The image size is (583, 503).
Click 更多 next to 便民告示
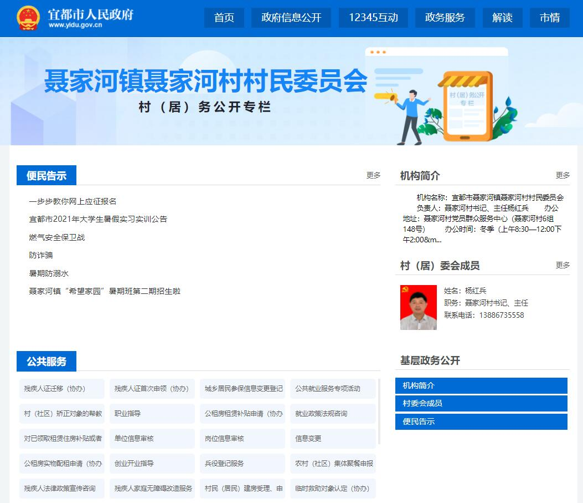pos(373,175)
